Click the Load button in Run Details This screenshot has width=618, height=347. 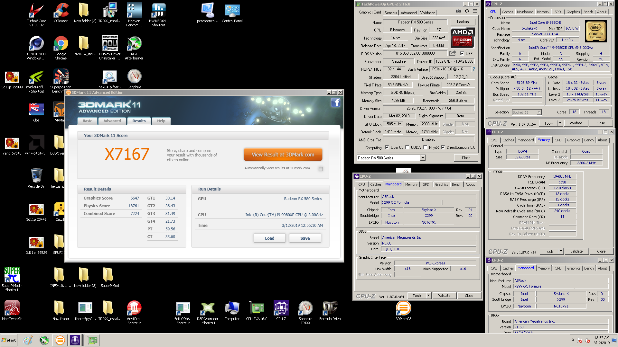(x=270, y=238)
